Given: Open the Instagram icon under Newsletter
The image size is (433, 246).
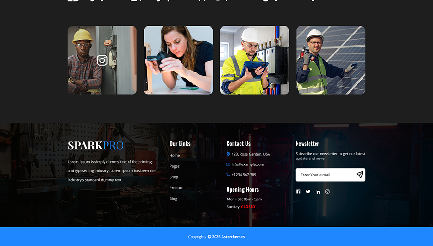Looking at the screenshot, I should tap(328, 192).
